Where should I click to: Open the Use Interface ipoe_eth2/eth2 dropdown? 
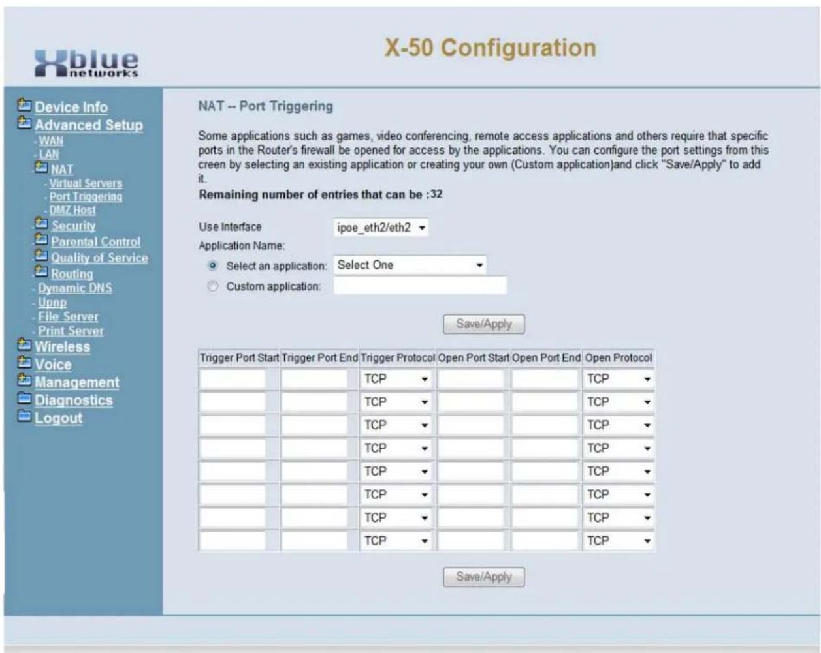(x=381, y=228)
